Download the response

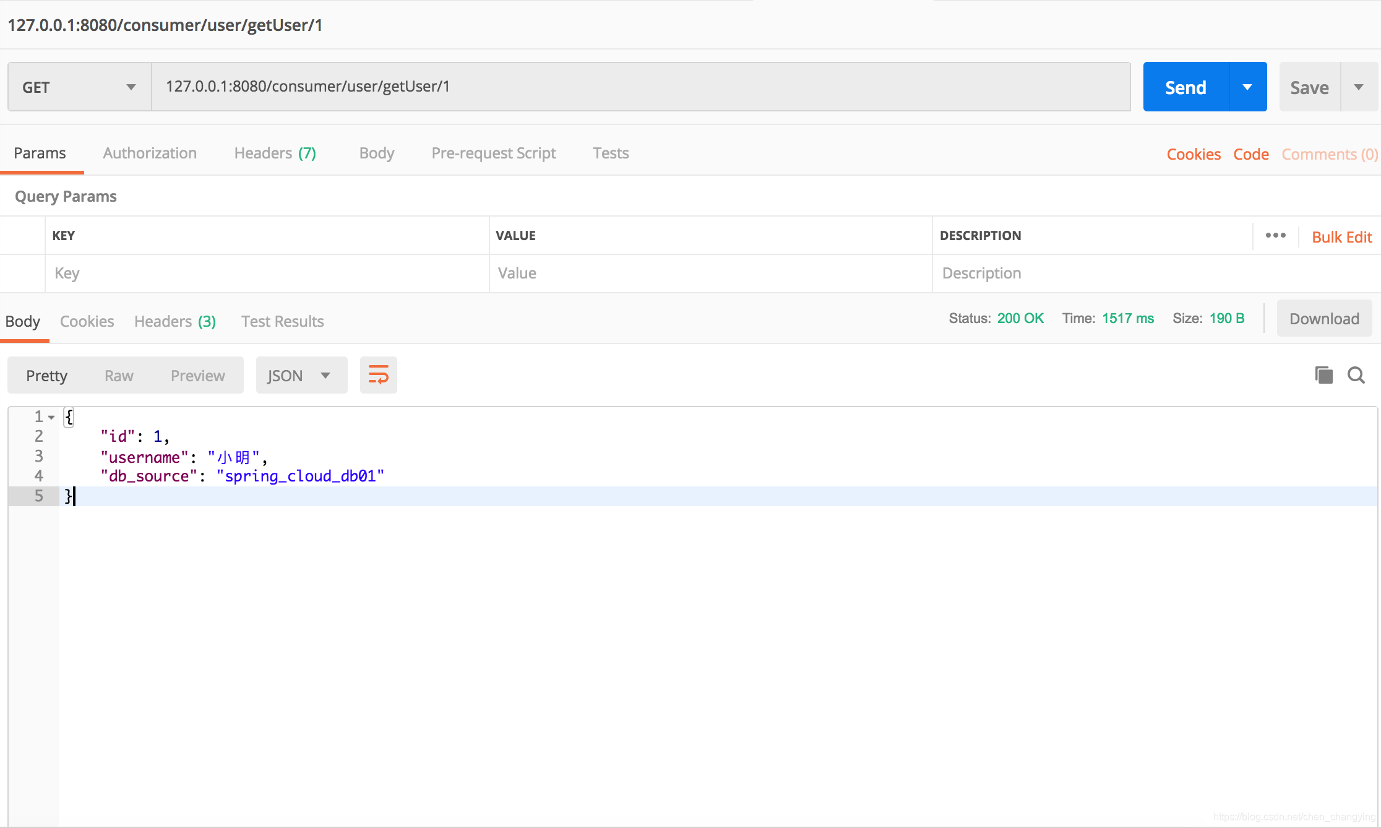point(1324,318)
